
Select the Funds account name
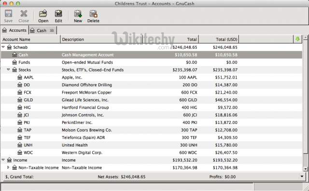[x=24, y=62]
